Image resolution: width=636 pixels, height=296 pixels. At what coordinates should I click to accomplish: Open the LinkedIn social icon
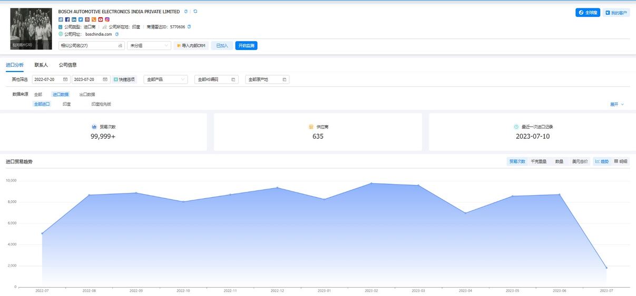(74, 19)
